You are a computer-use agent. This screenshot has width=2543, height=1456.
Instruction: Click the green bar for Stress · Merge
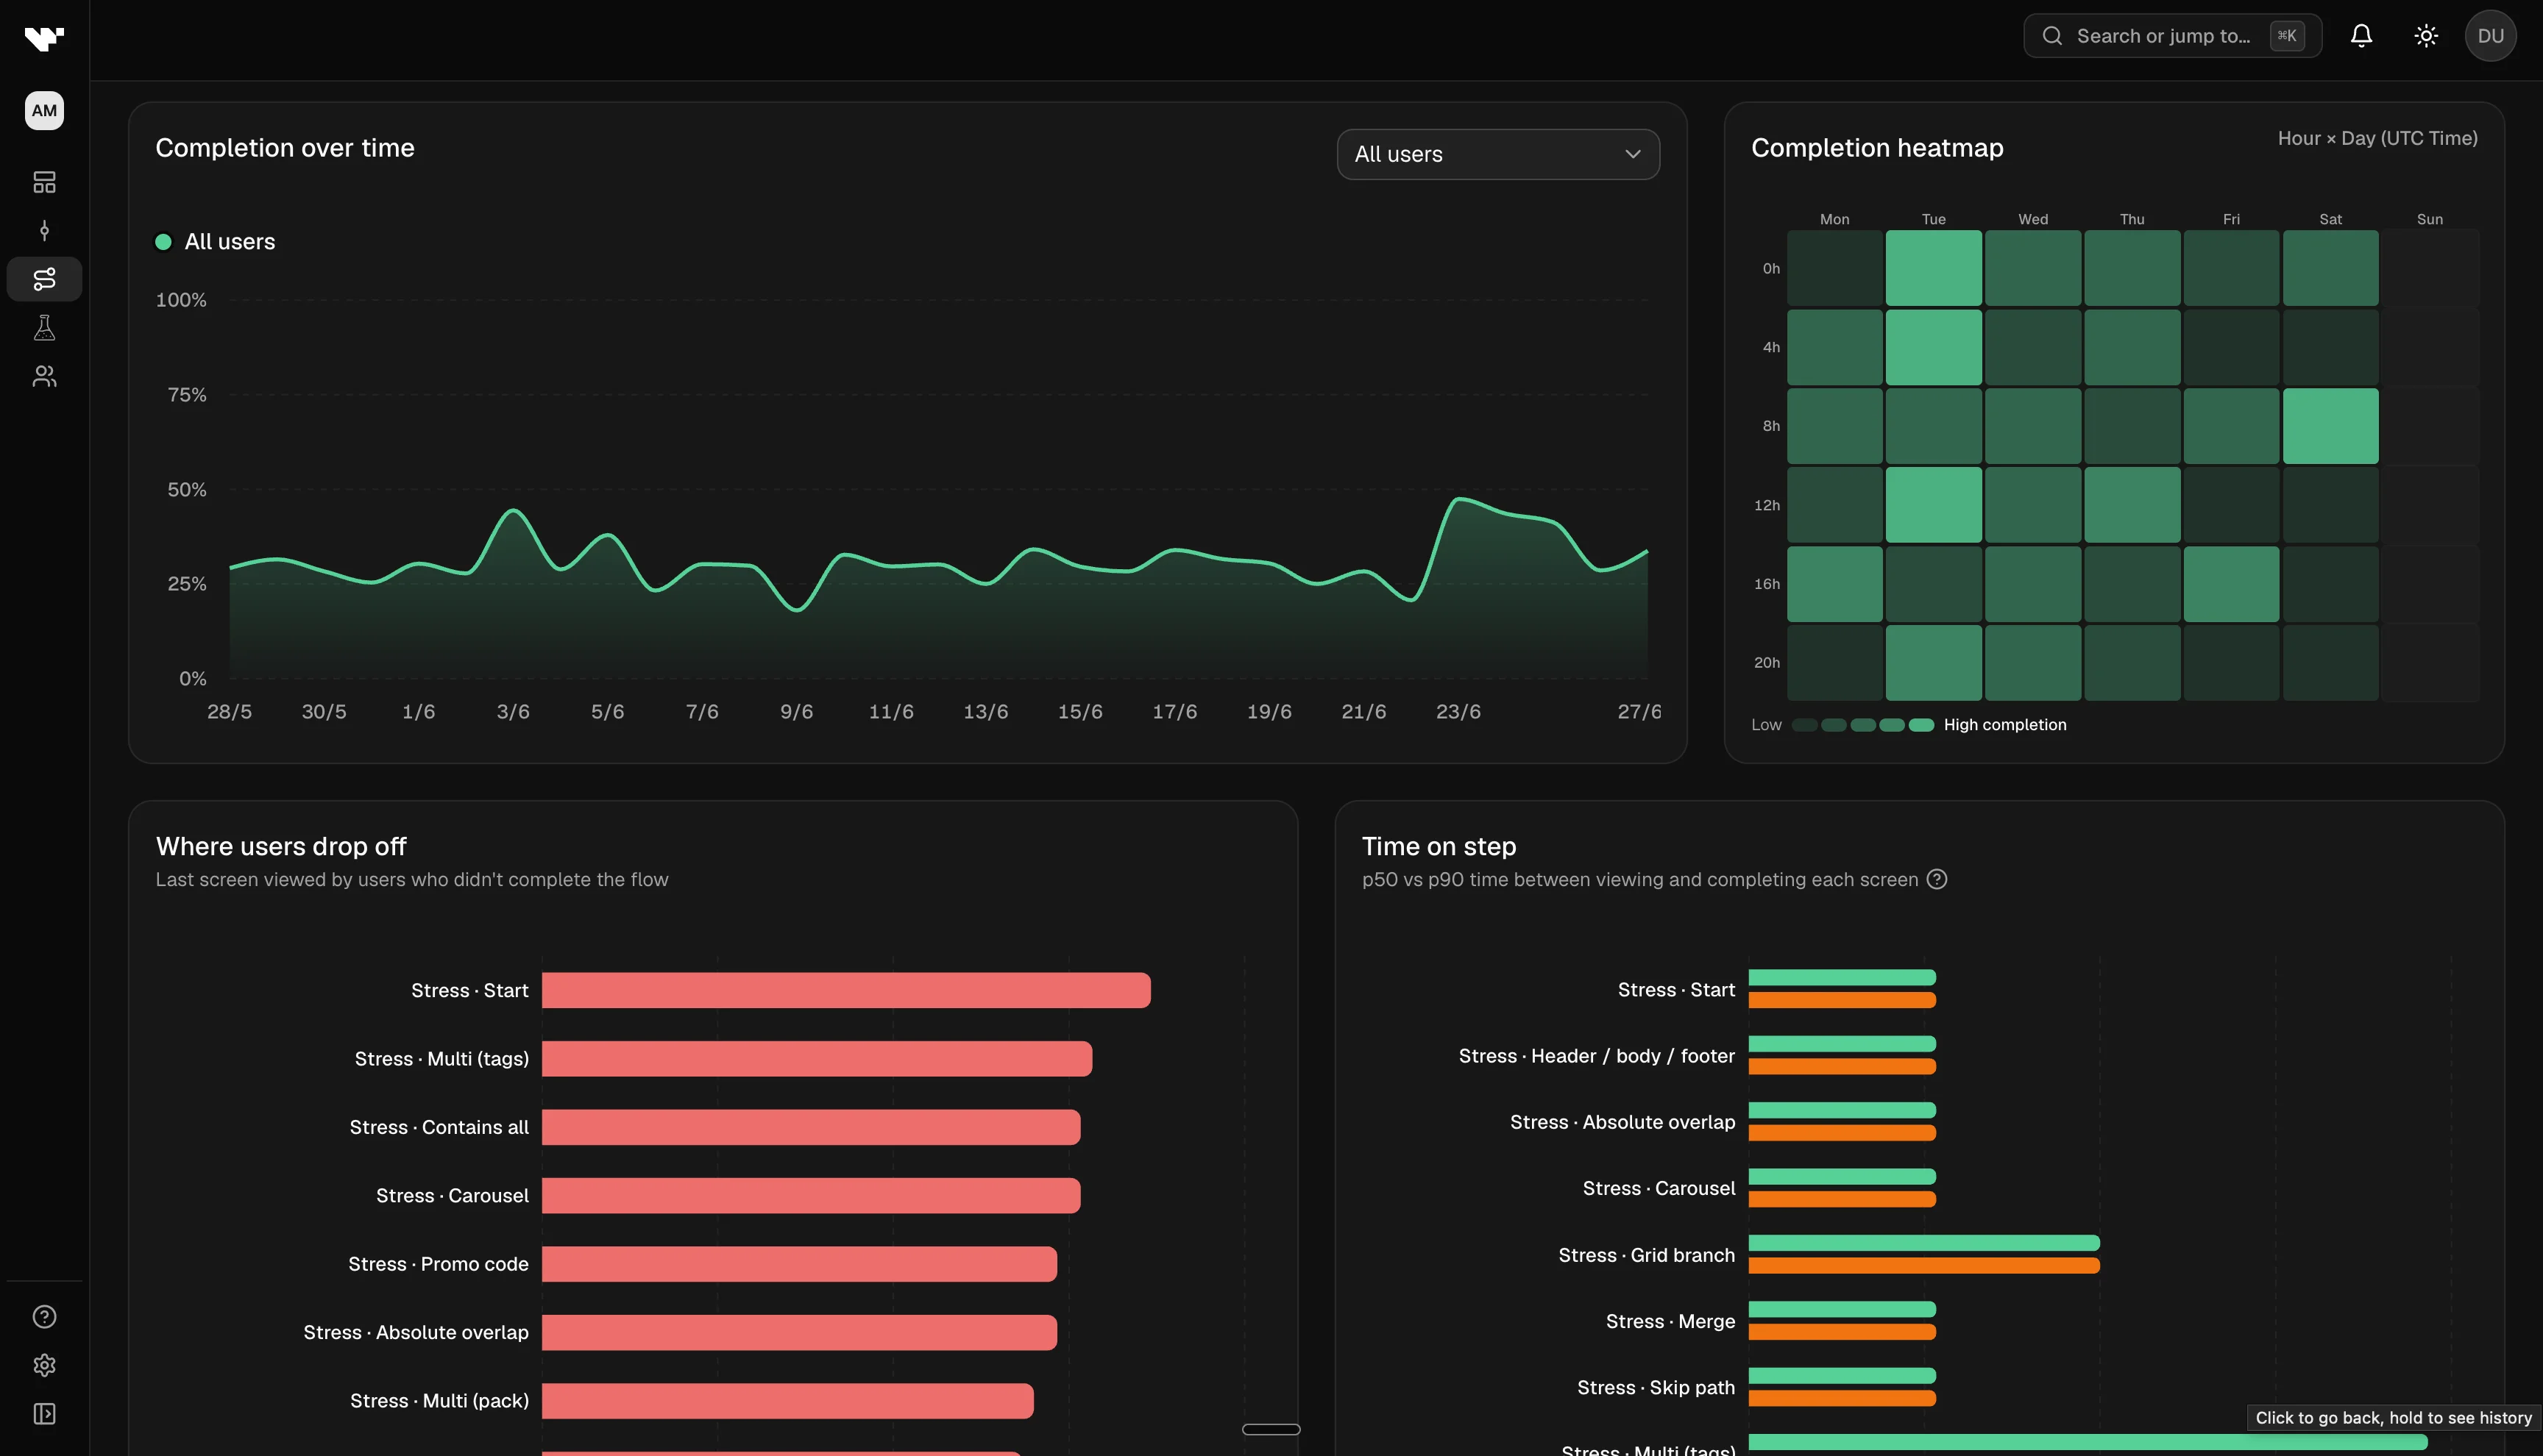point(1842,1309)
